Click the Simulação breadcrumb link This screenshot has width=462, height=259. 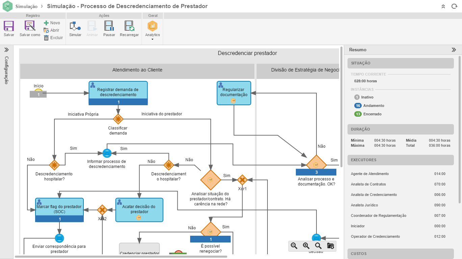pyautogui.click(x=26, y=6)
